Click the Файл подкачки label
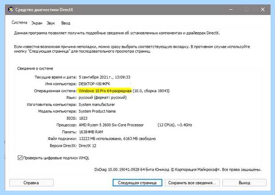This screenshot has width=275, height=195. [x=62, y=139]
